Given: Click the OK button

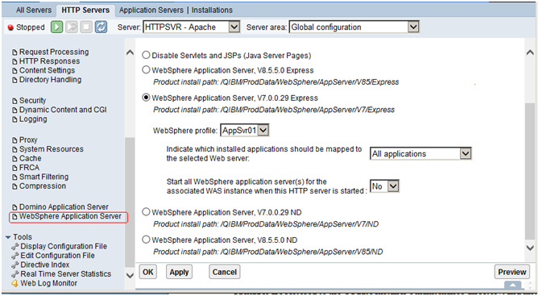Looking at the screenshot, I should (x=148, y=272).
